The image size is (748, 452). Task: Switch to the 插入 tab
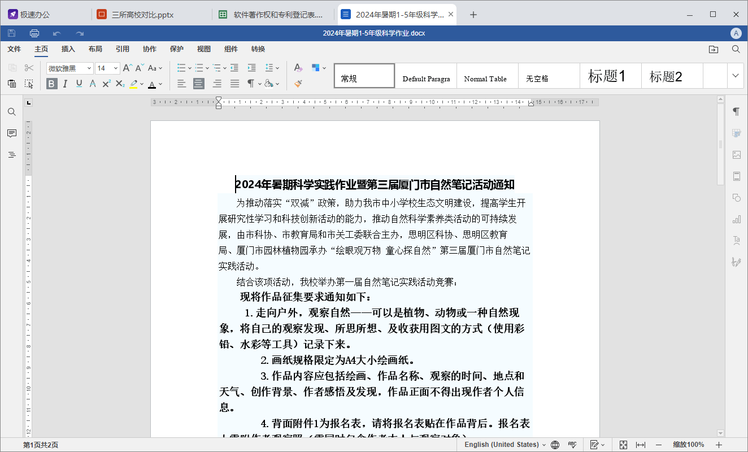click(68, 49)
